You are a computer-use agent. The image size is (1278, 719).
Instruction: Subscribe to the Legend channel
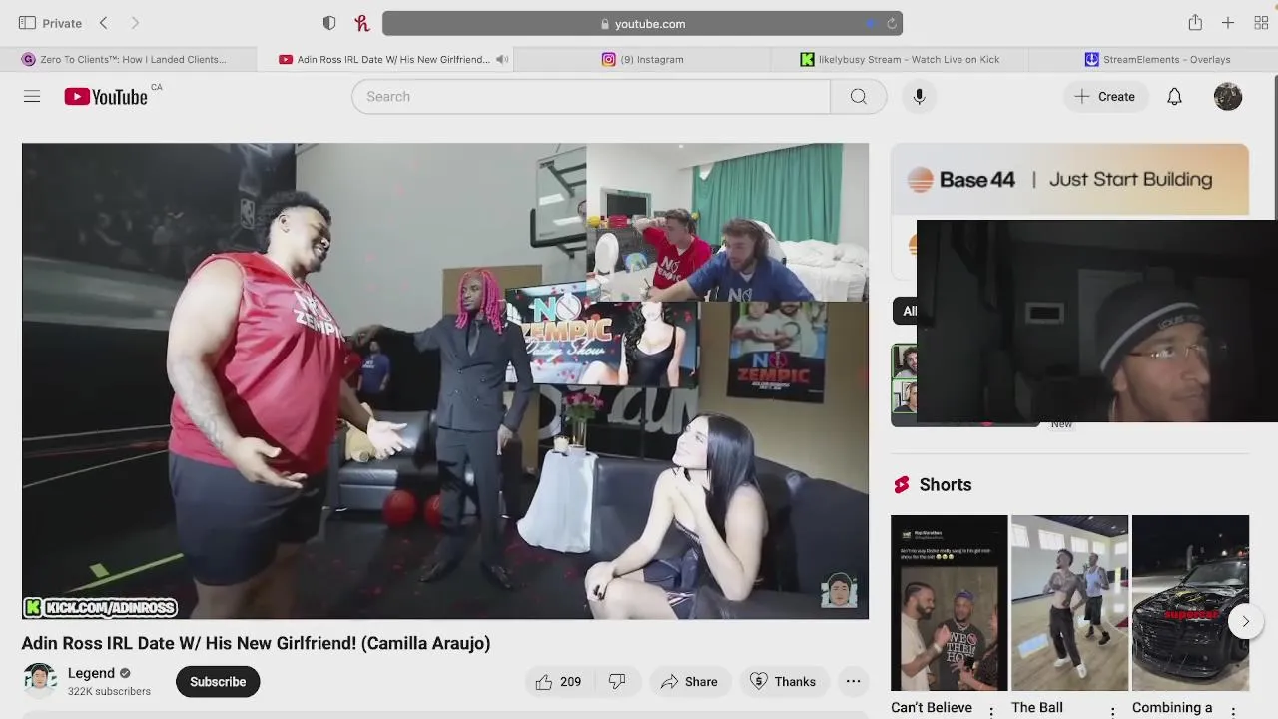click(x=218, y=681)
